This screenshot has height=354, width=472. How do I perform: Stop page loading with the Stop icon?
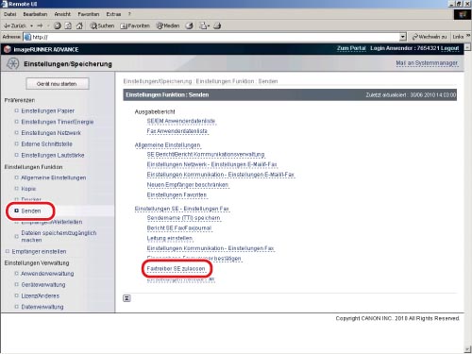[x=58, y=25]
